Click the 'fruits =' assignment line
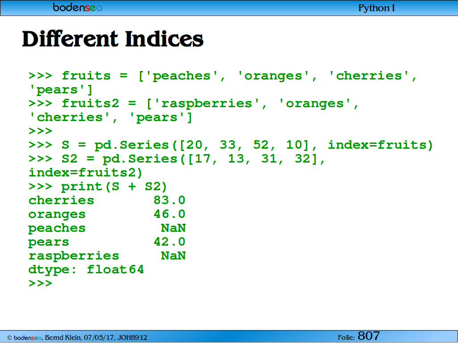The image size is (458, 343). click(x=223, y=76)
